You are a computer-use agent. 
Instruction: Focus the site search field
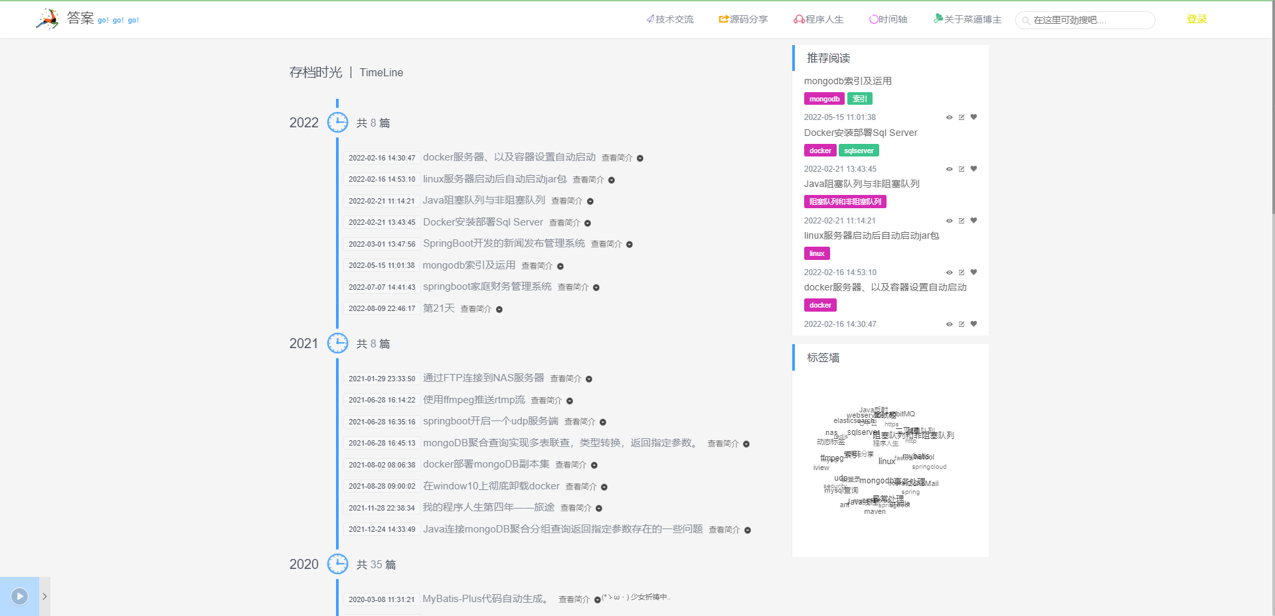coord(1085,20)
